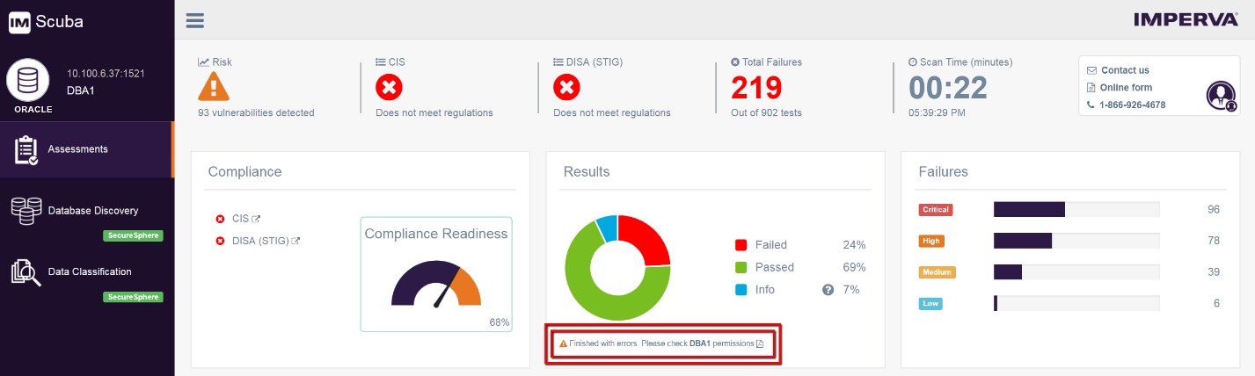This screenshot has height=376, width=1255.
Task: Click the support agent avatar icon
Action: (x=1221, y=95)
